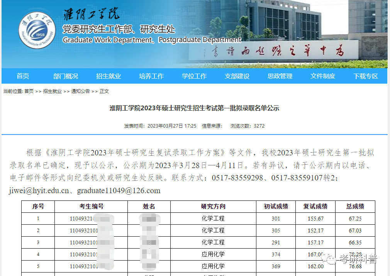Viewport: 390px width, 276px height.
Task: Click the 化学工程 cell in row 3
Action: (x=213, y=242)
